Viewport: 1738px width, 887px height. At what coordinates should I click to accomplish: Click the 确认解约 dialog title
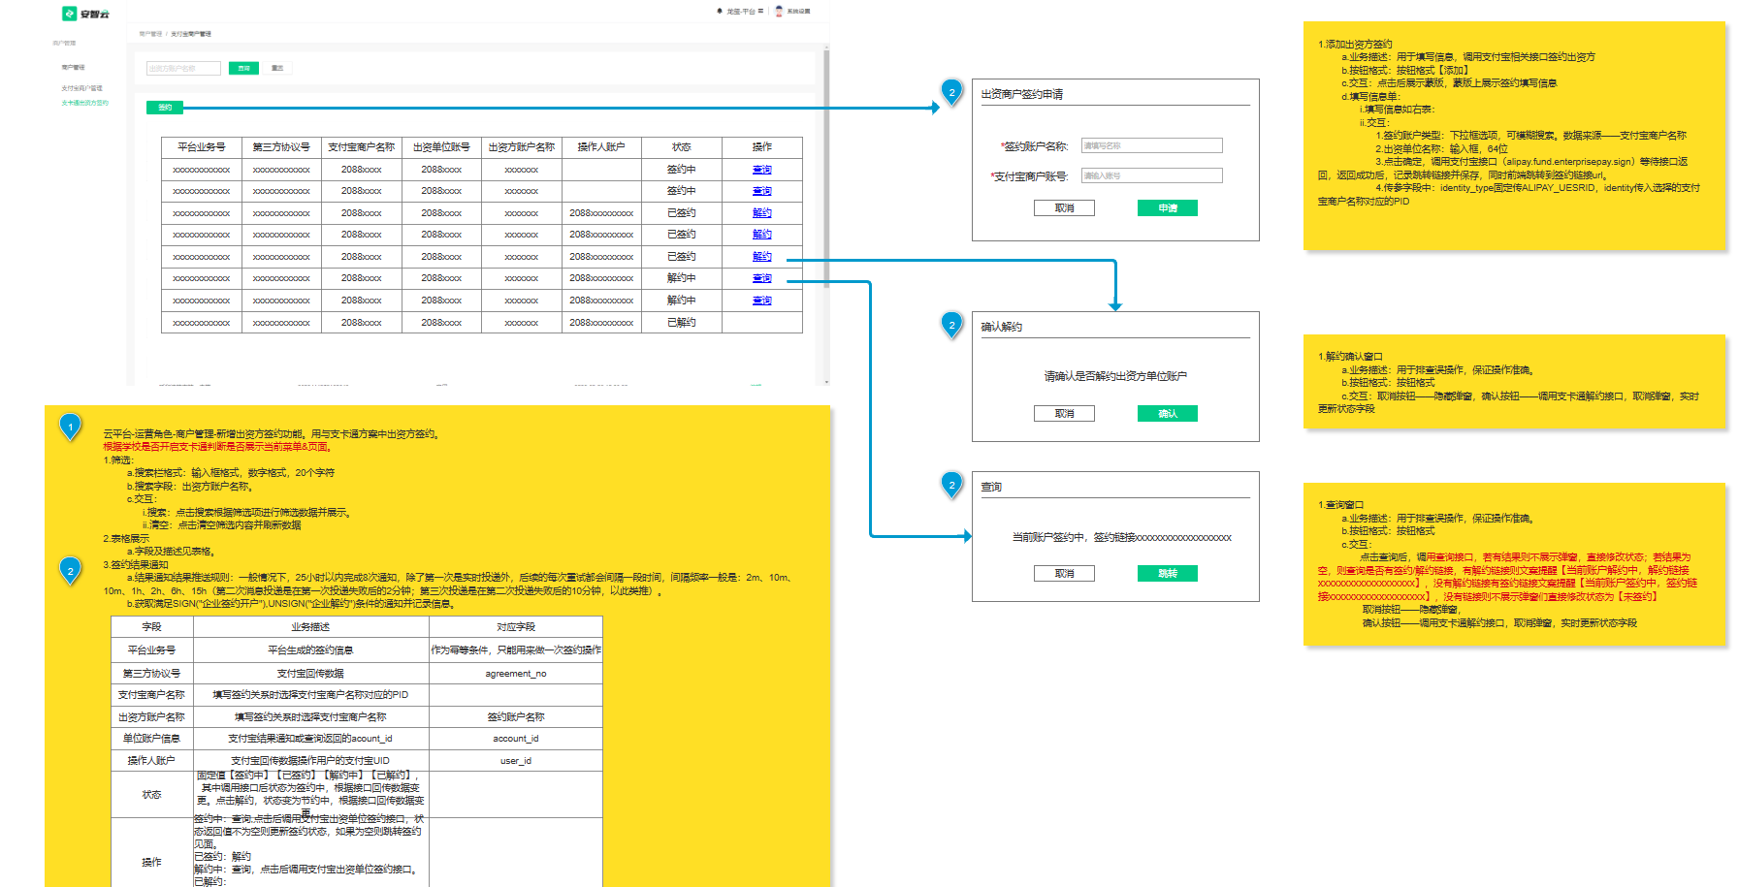click(x=1002, y=327)
